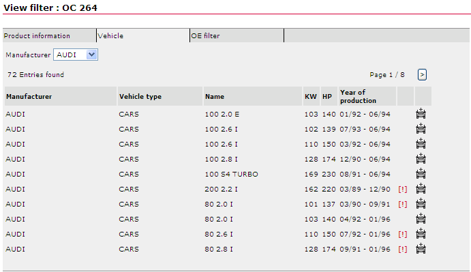Click the KW value 169

[312, 175]
